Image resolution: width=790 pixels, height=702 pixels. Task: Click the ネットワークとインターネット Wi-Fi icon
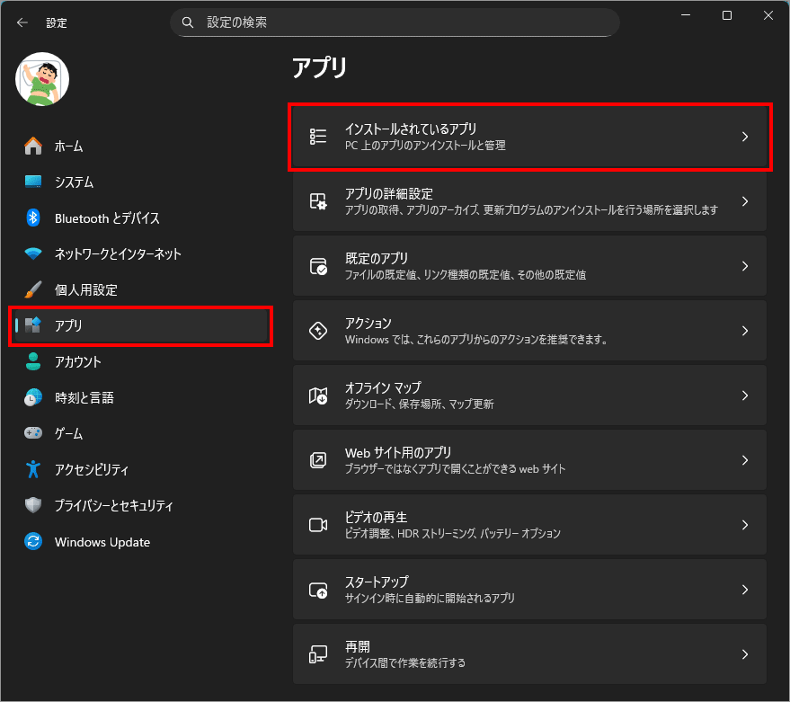pos(33,253)
